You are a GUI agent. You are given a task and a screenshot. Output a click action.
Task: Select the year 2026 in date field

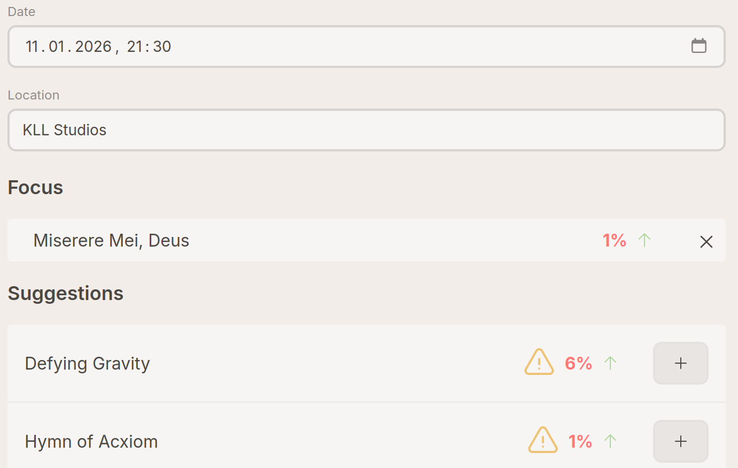[93, 47]
